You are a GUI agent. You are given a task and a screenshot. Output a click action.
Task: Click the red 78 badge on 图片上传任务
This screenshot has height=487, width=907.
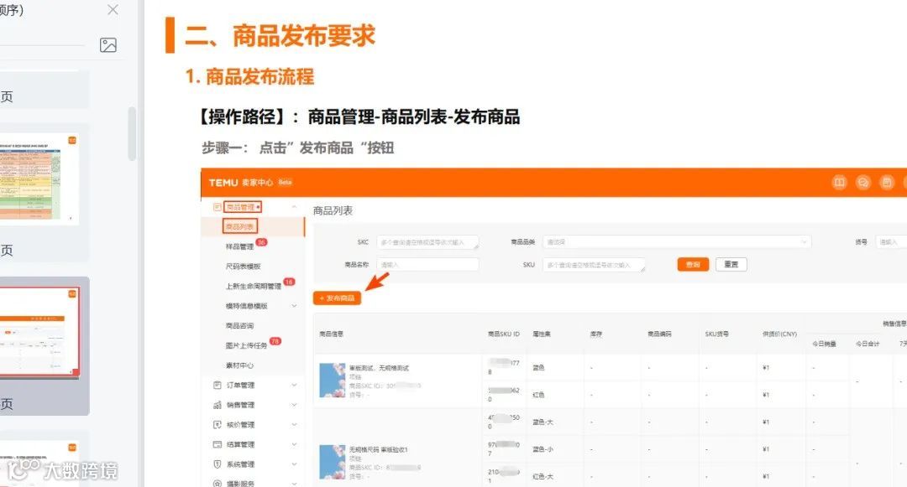coord(275,341)
